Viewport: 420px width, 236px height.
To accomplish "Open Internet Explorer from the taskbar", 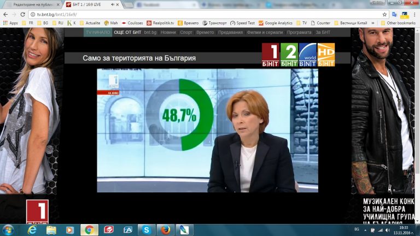I will (x=31, y=229).
